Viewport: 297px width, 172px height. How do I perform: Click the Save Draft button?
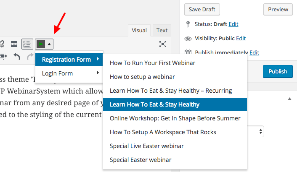tap(202, 10)
